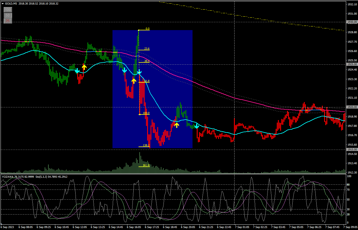Click the 1920.00 price level tag
Viewport: 358px width, 230px height.
point(352,107)
